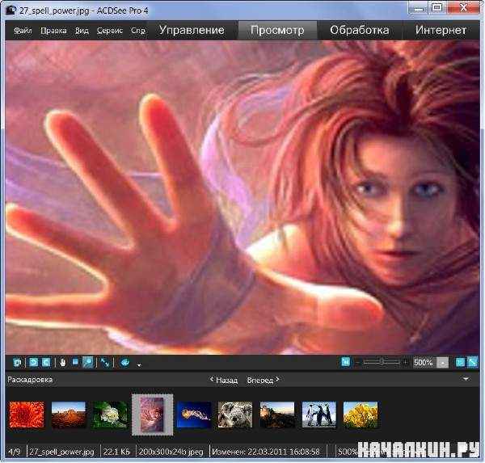Select the red flower thumbnail
Viewport: 485px width, 463px height.
pos(27,415)
